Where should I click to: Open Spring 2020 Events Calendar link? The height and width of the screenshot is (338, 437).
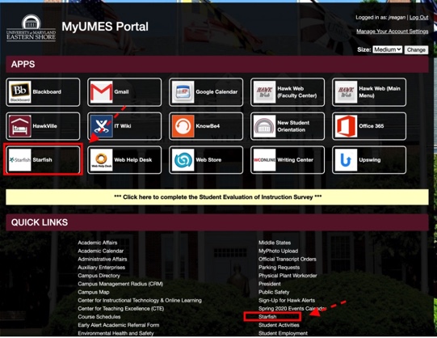click(x=292, y=309)
